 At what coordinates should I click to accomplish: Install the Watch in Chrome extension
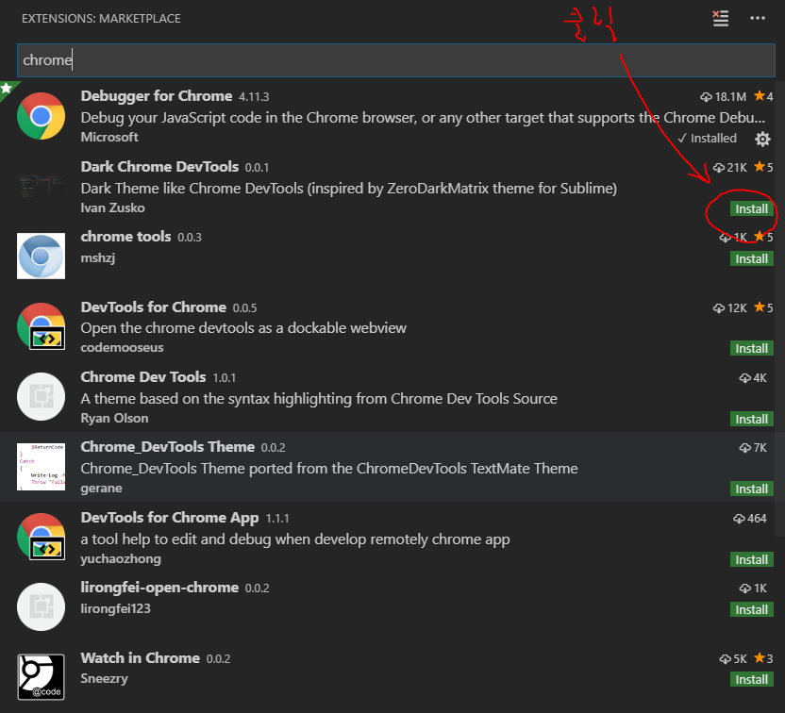751,679
